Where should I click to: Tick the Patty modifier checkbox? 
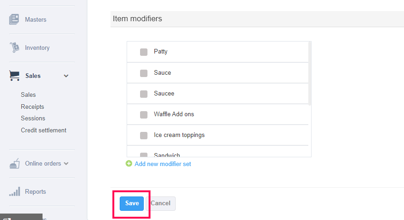tap(144, 52)
